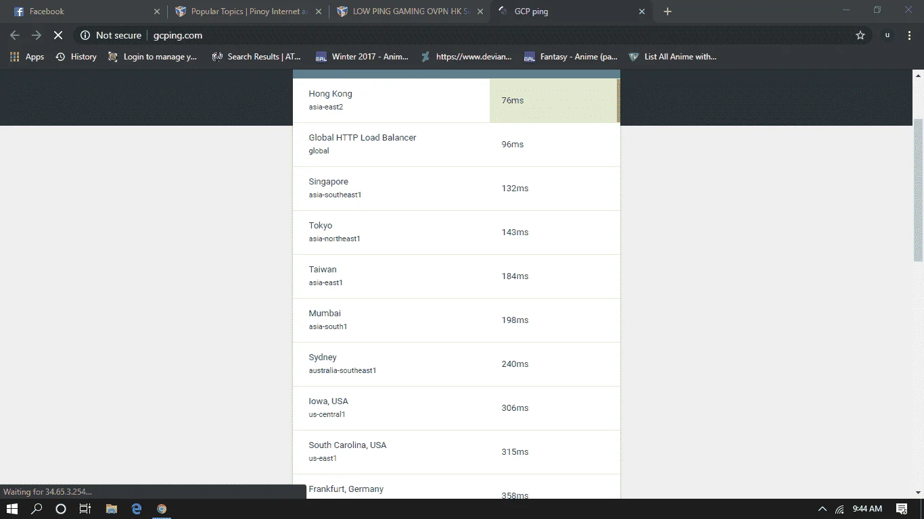This screenshot has width=924, height=519.
Task: Close the Facebook tab
Action: coord(157,11)
